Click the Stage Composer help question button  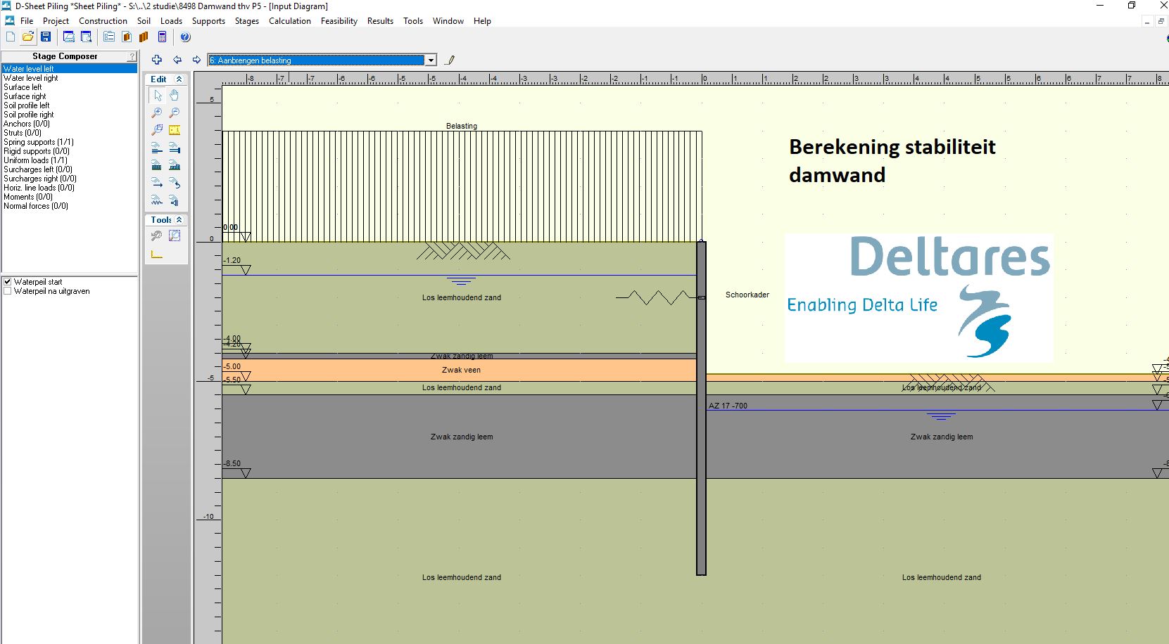(x=131, y=56)
